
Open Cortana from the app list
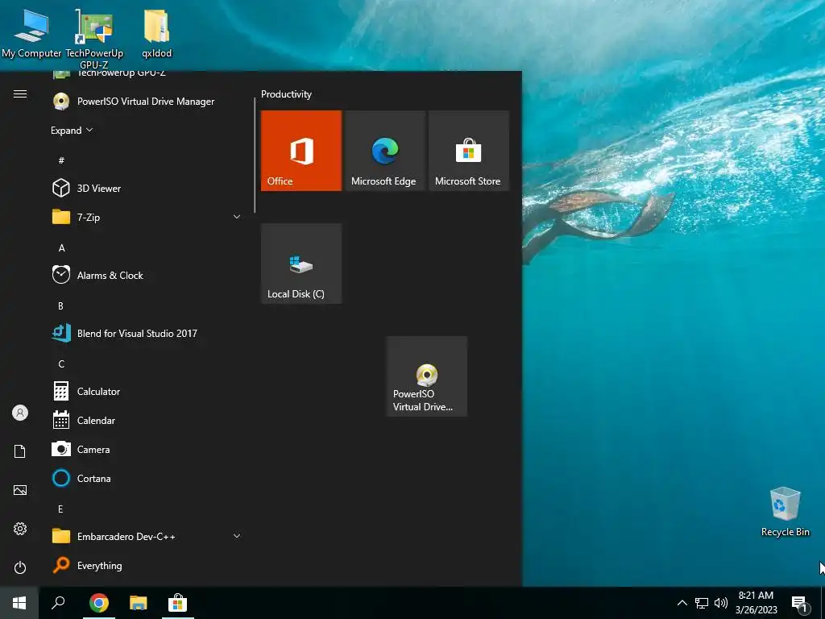pos(146,478)
